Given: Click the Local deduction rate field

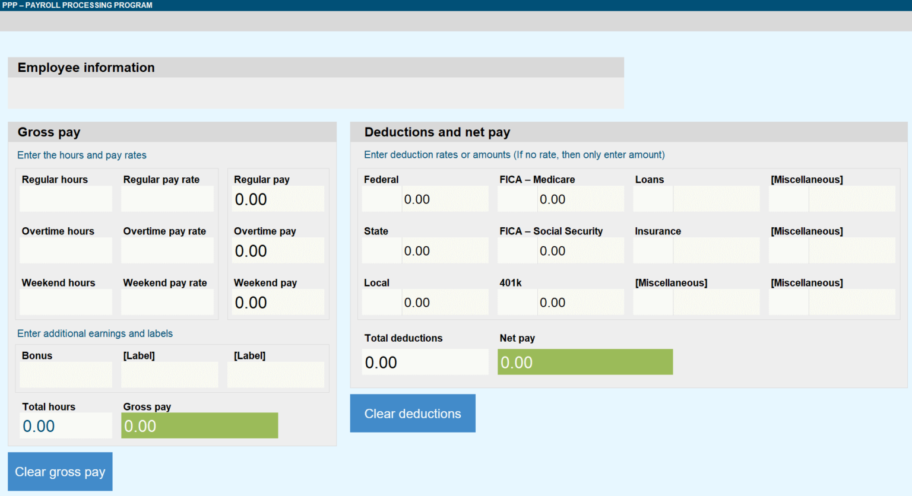Looking at the screenshot, I should (382, 303).
